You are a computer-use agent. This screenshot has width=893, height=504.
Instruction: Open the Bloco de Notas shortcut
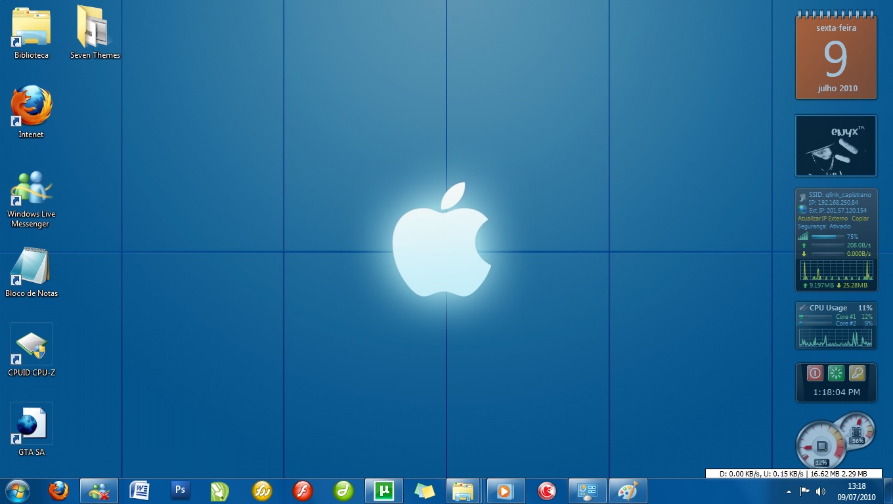point(31,272)
